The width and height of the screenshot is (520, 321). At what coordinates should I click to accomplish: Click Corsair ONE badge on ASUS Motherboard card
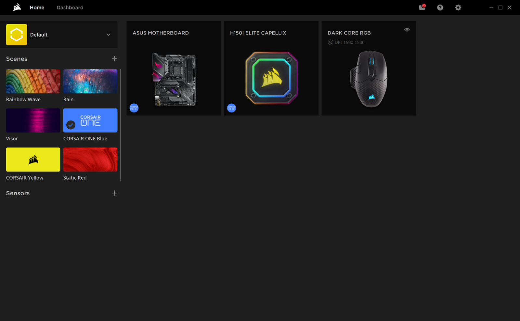134,108
